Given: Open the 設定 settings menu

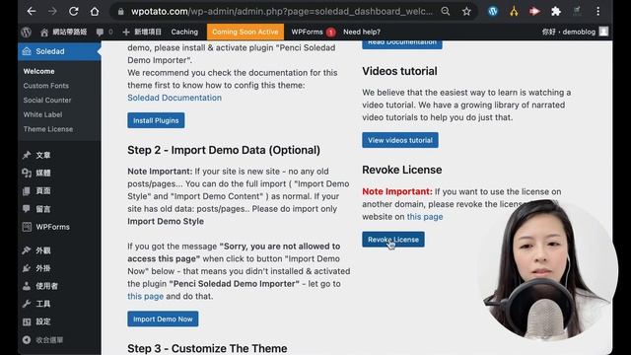Looking at the screenshot, I should click(x=59, y=321).
